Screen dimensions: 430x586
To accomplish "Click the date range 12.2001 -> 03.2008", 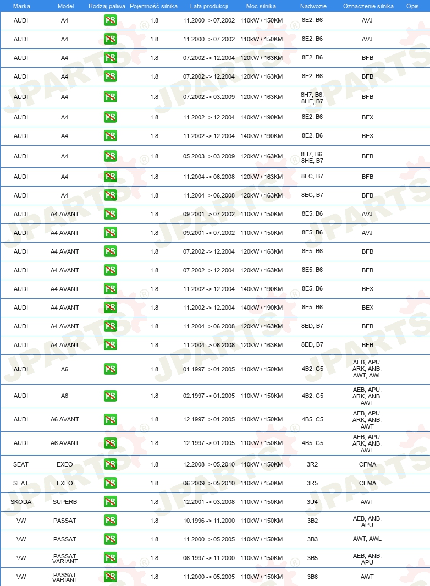I will pyautogui.click(x=209, y=502).
